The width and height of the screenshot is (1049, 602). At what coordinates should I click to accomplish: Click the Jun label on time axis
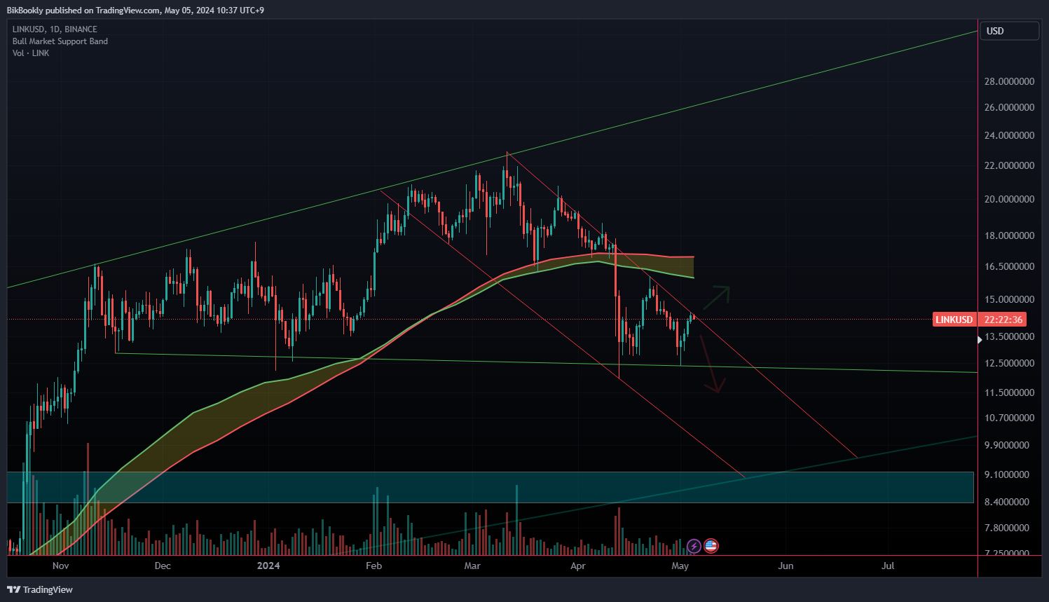coord(786,566)
